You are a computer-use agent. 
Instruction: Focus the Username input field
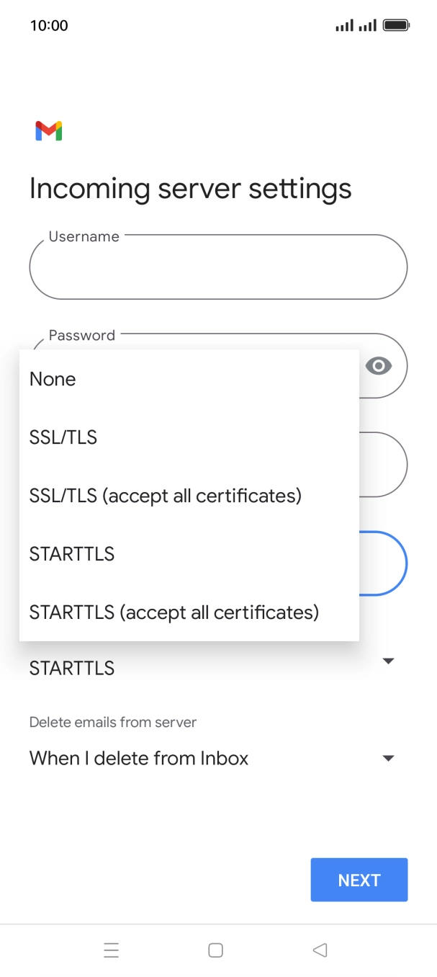pos(218,268)
